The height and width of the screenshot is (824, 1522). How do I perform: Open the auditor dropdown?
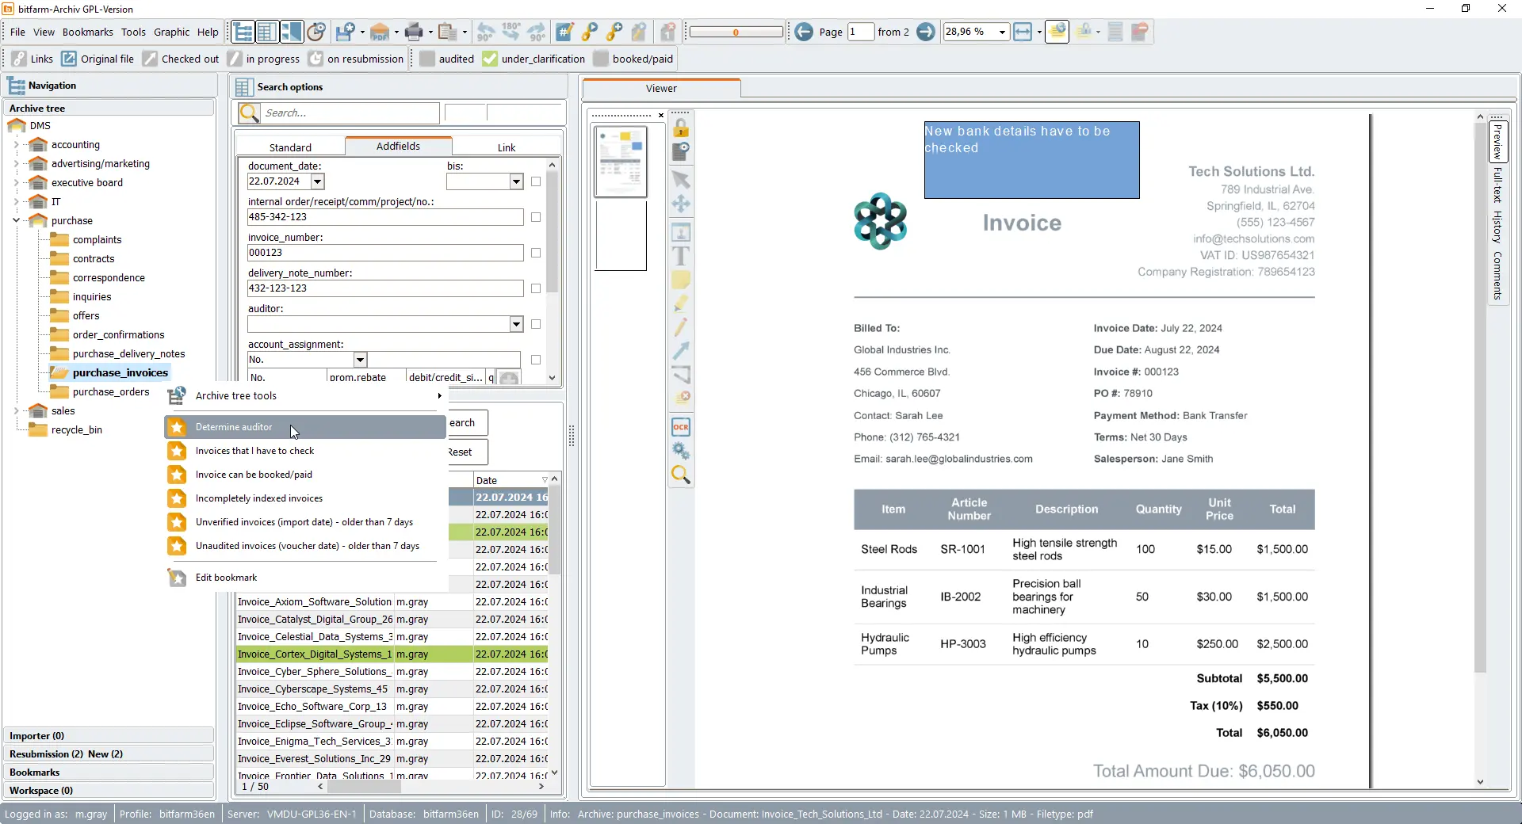[x=516, y=324]
